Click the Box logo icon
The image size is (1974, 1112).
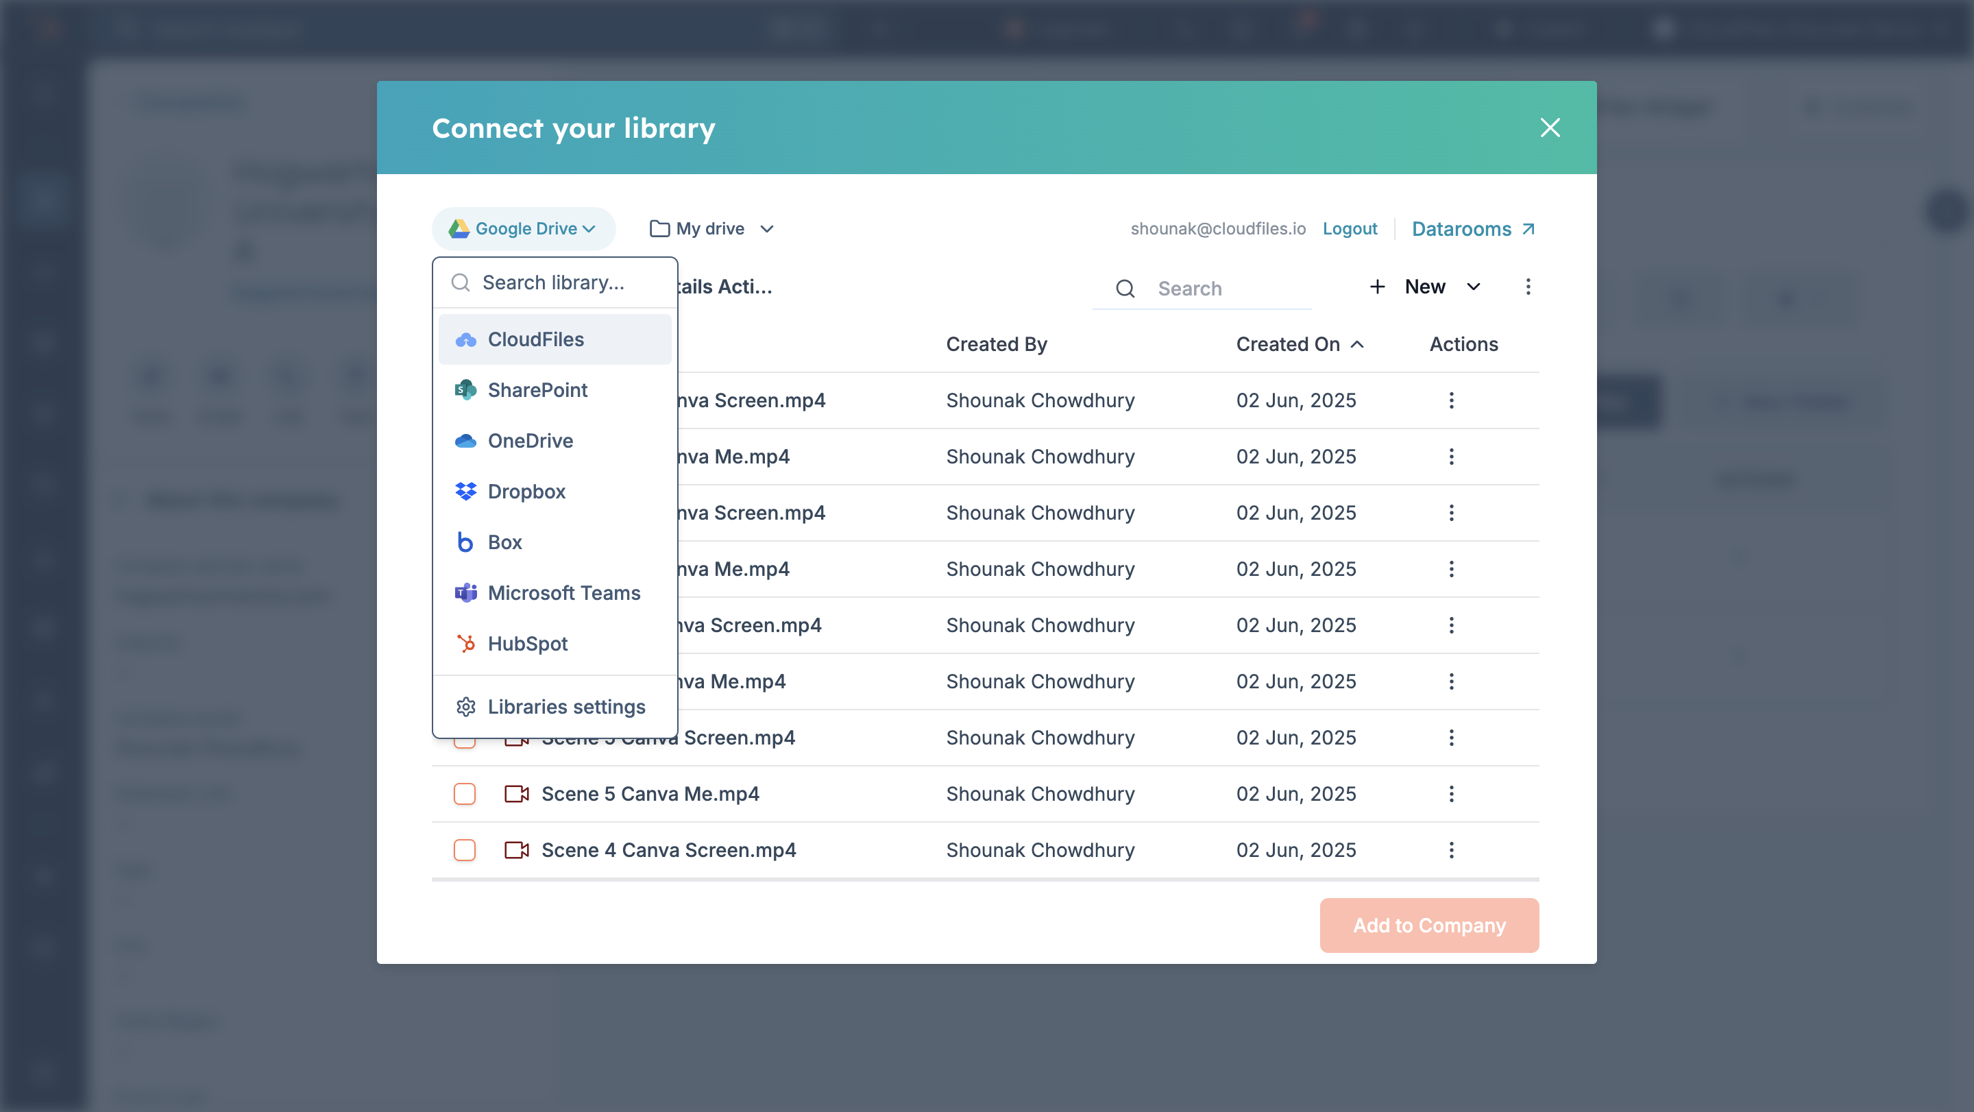point(465,542)
